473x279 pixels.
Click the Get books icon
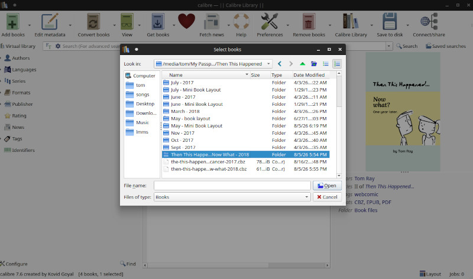point(158,22)
